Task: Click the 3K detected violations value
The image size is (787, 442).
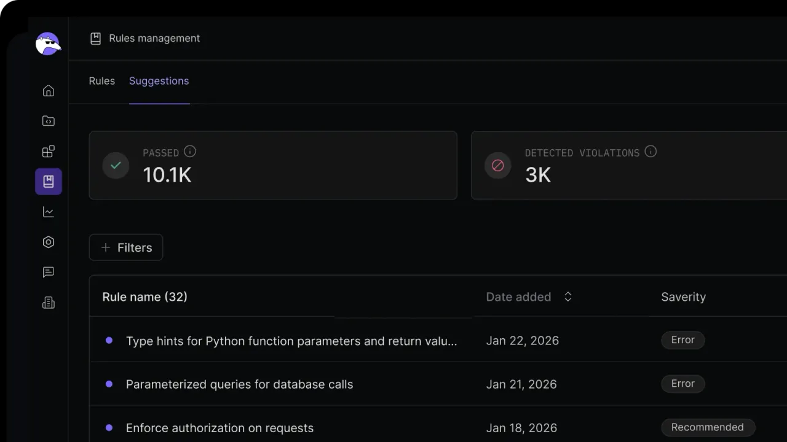Action: point(538,175)
